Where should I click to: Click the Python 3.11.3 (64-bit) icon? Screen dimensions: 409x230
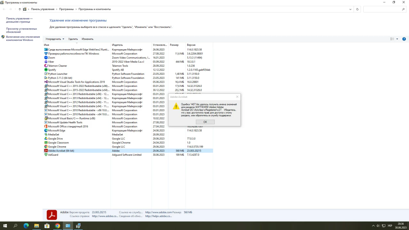pos(46,78)
